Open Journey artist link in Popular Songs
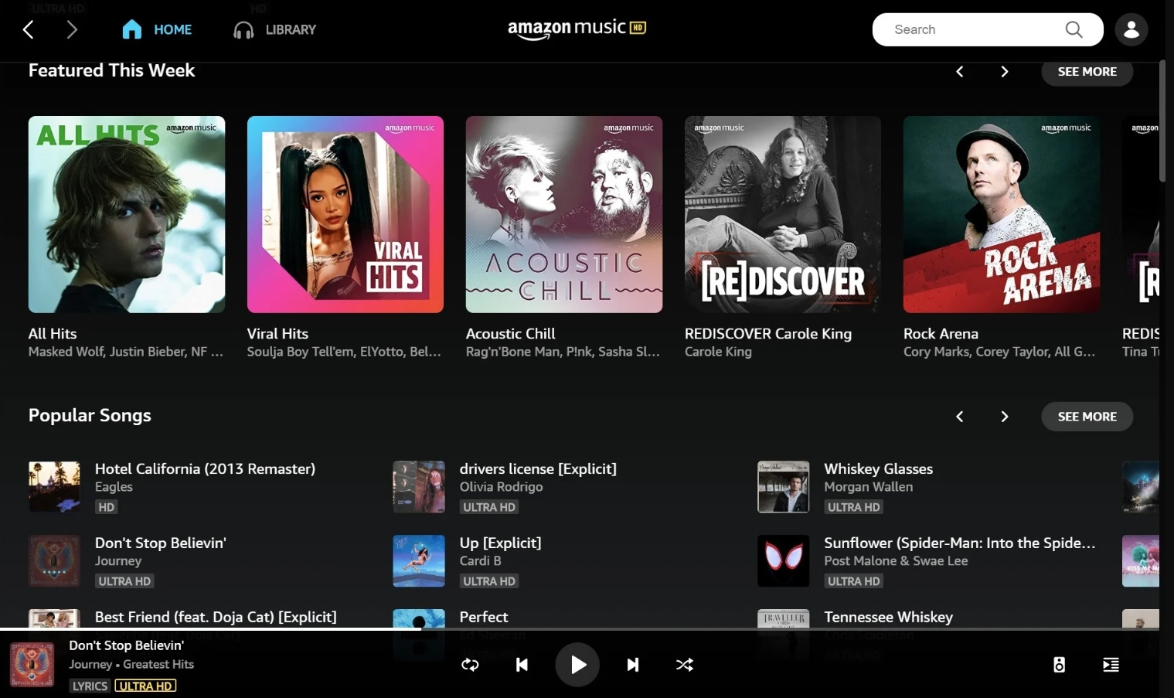The height and width of the screenshot is (698, 1174). coord(118,561)
